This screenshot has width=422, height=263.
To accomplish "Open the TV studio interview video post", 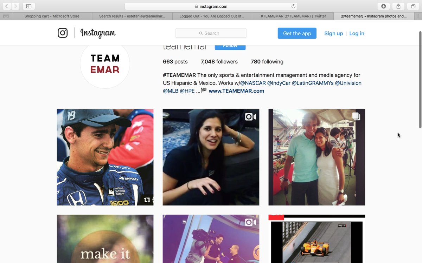I will [x=211, y=239].
